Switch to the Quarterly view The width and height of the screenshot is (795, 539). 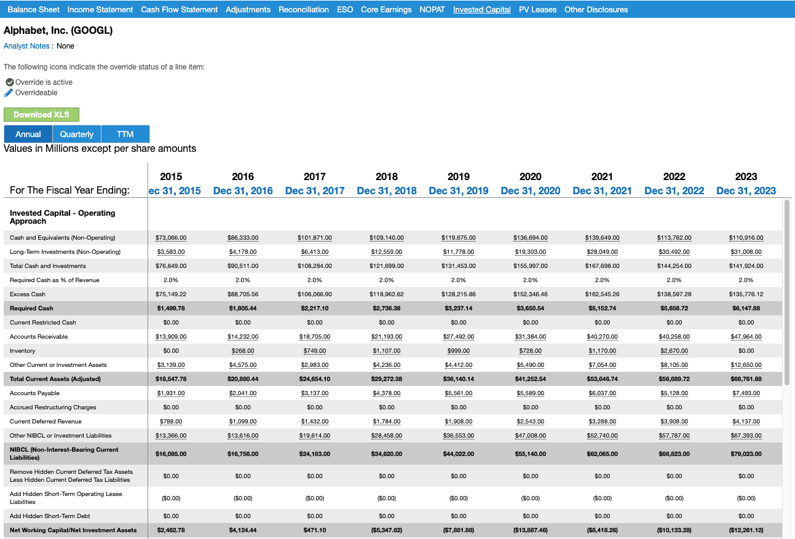point(77,134)
